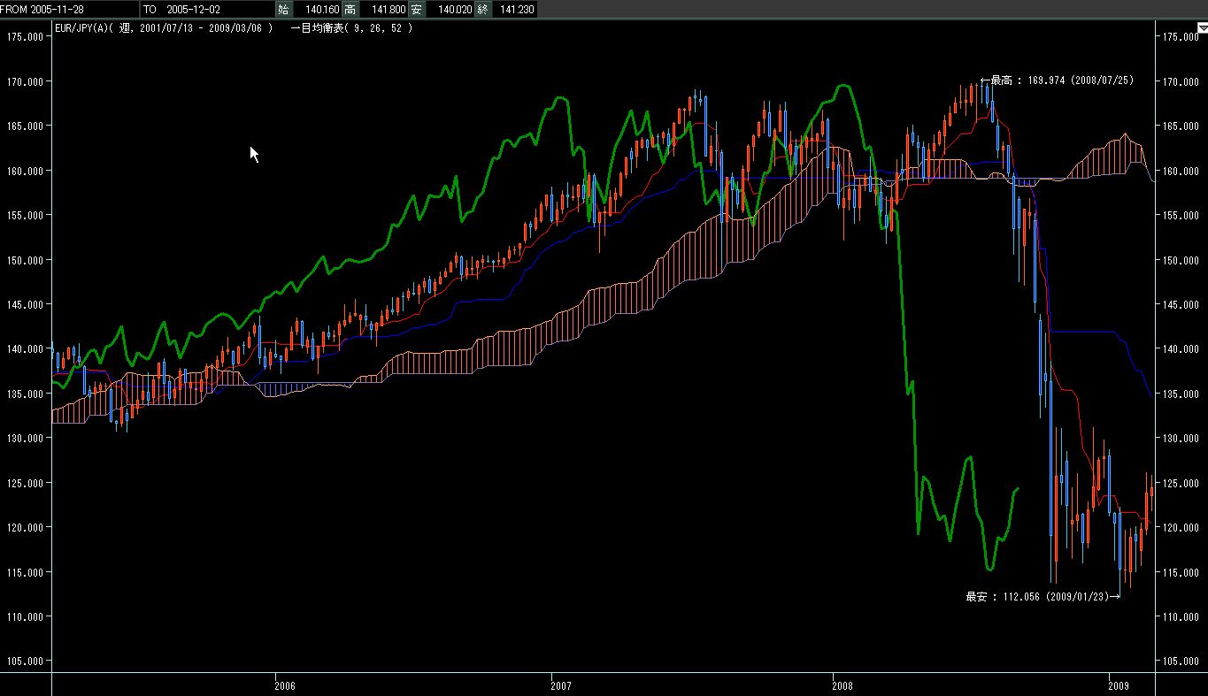Click the FROM 2005-11-28 date field
1208x696 pixels.
[x=70, y=9]
